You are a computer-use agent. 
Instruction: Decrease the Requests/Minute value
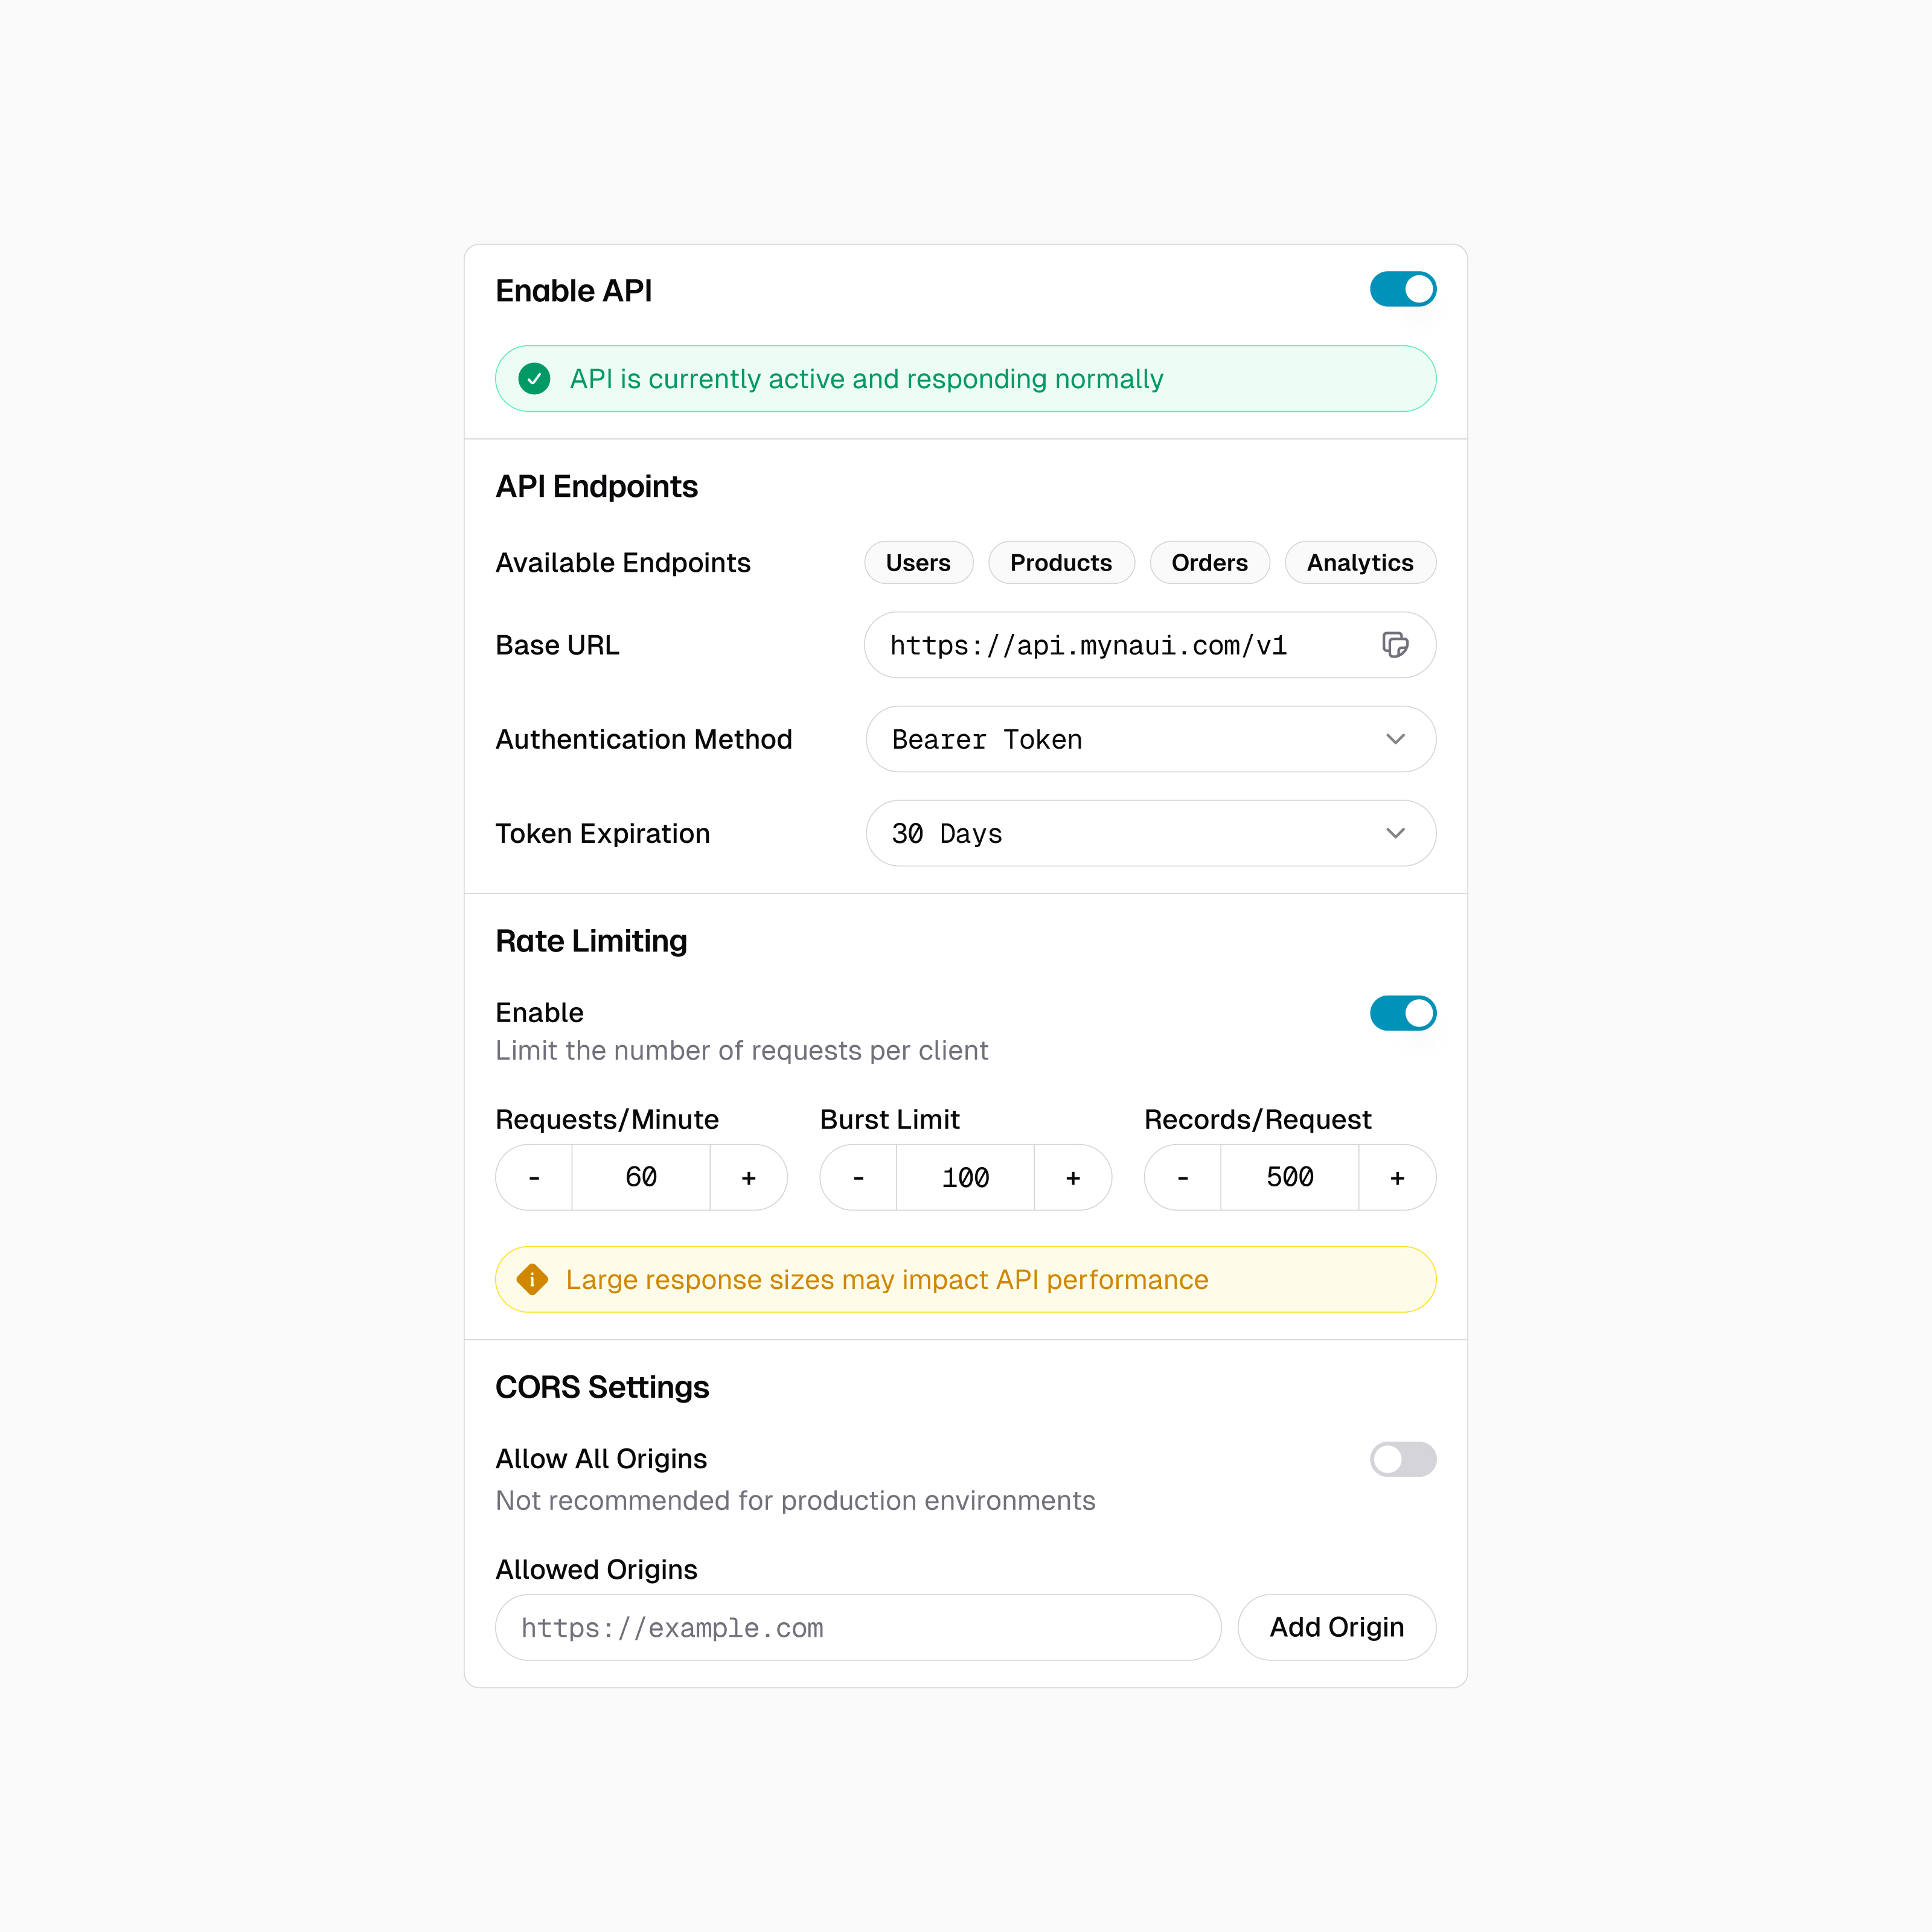pos(534,1178)
